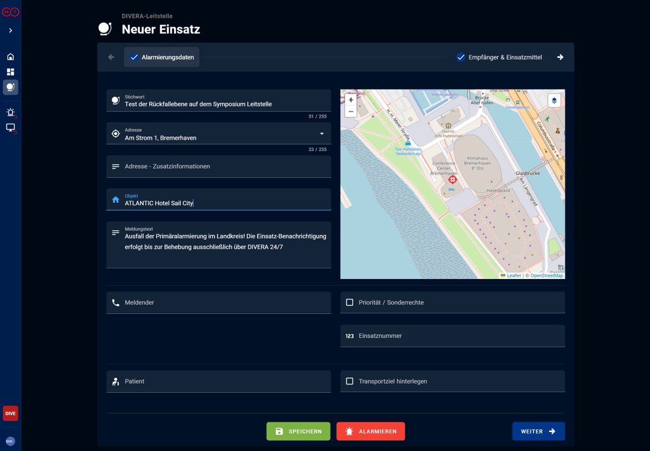The height and width of the screenshot is (451, 650).
Task: Go forward with the right arrow in the stepper
Action: tap(560, 57)
